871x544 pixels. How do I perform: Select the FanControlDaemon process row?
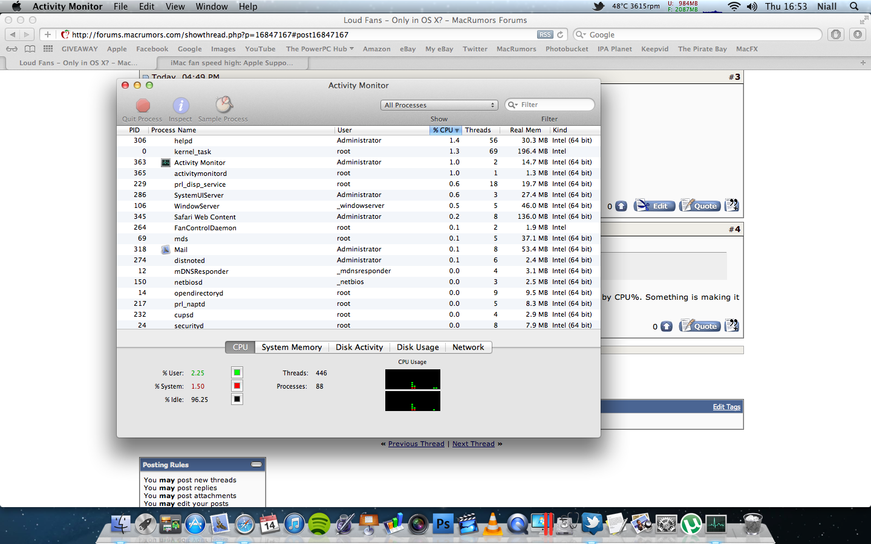tap(359, 227)
